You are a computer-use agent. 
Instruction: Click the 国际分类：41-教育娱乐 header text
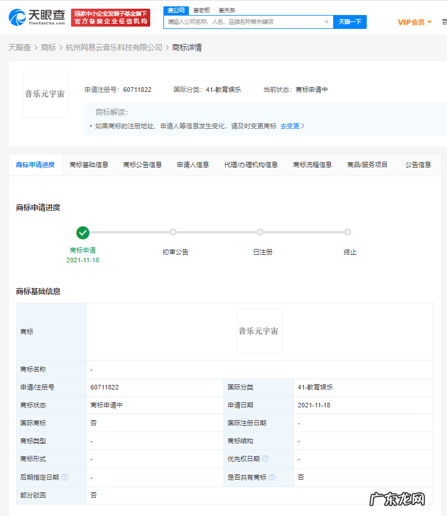pos(207,90)
